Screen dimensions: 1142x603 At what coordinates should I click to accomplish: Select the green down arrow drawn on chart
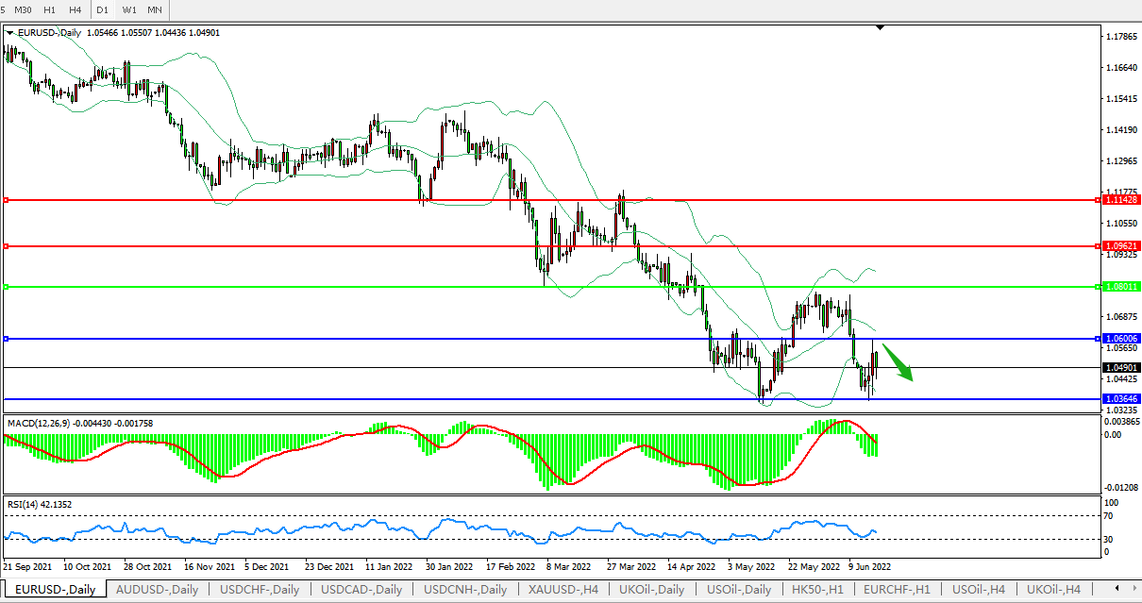(x=899, y=364)
